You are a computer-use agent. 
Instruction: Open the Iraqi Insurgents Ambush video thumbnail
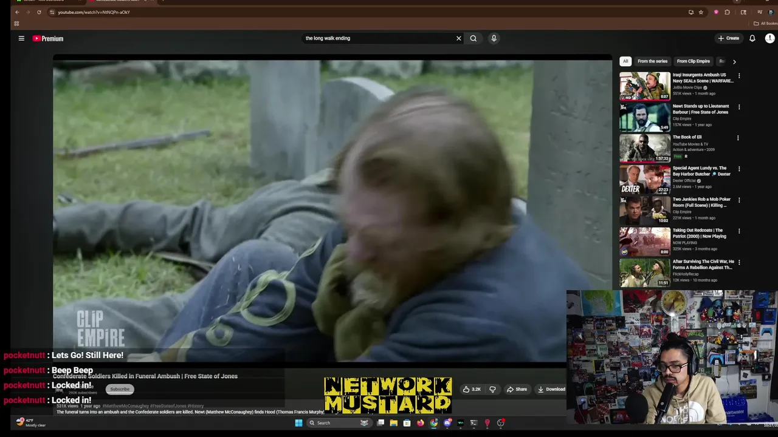[x=645, y=86]
